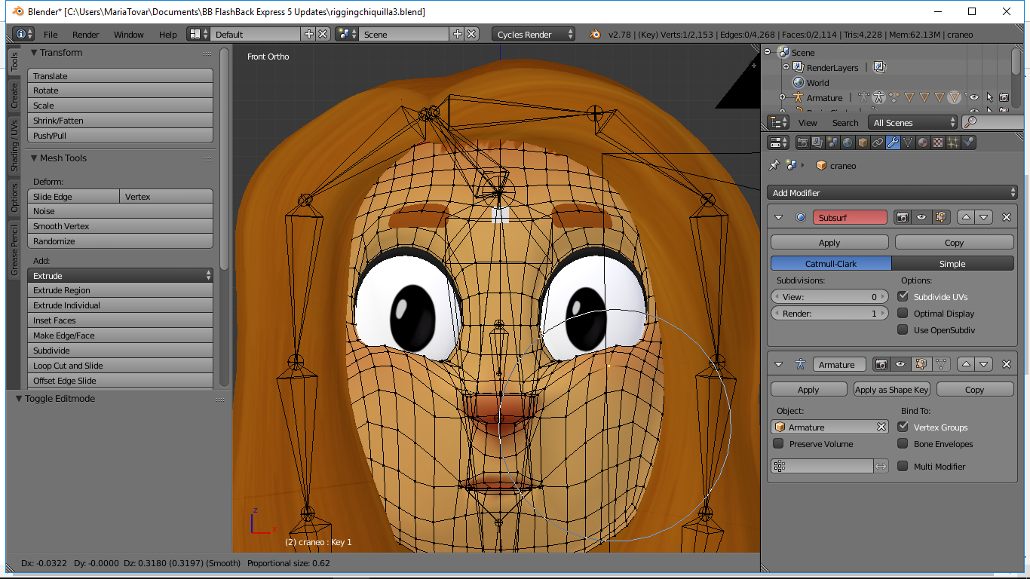Open the Constraints properties tab (chain icon)
Viewport: 1030px width, 579px height.
[x=878, y=142]
